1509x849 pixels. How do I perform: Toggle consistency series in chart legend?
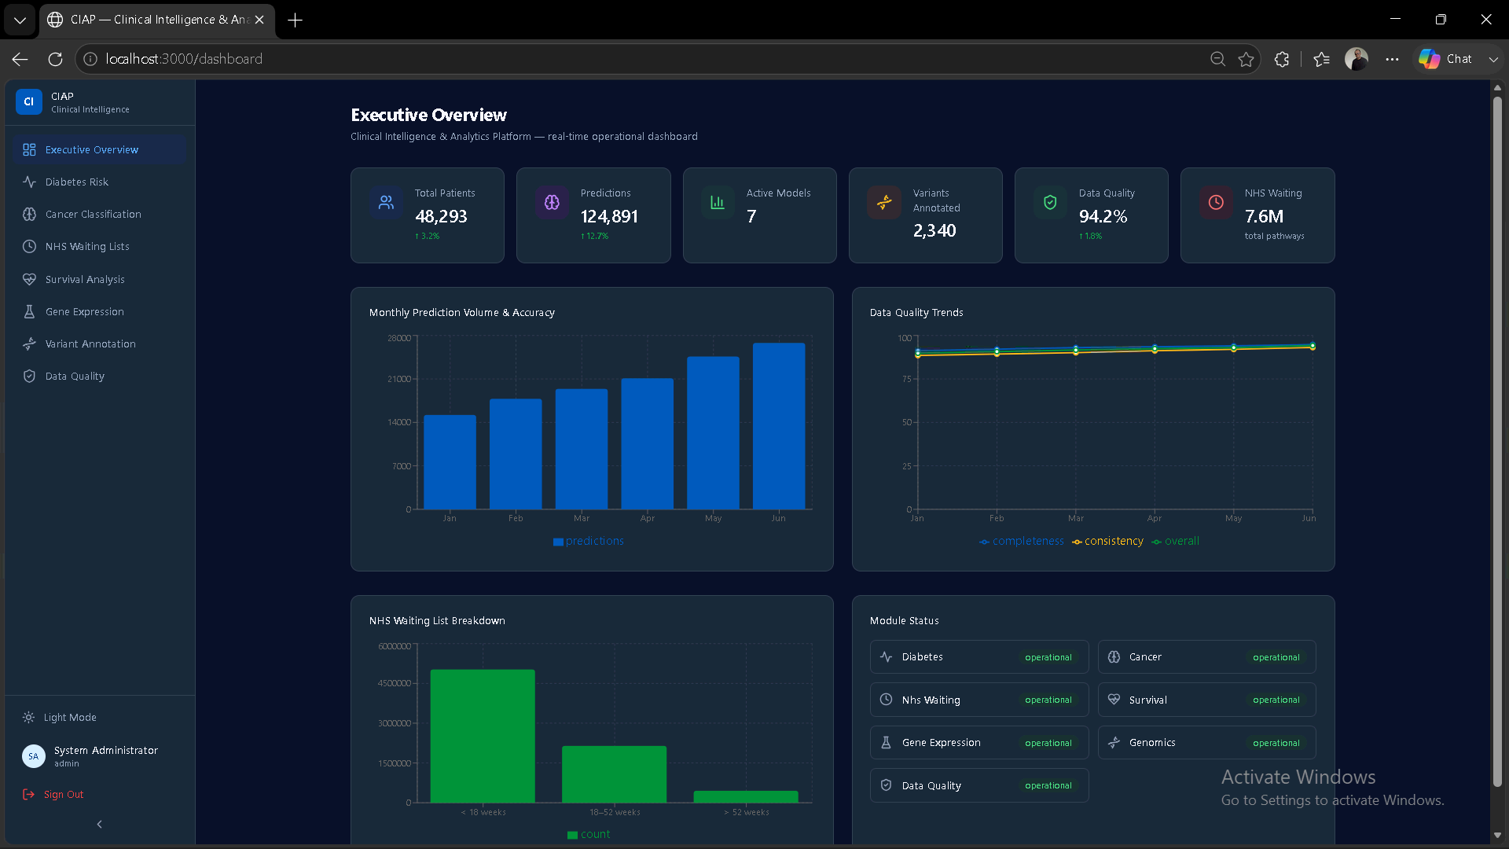click(x=1107, y=541)
